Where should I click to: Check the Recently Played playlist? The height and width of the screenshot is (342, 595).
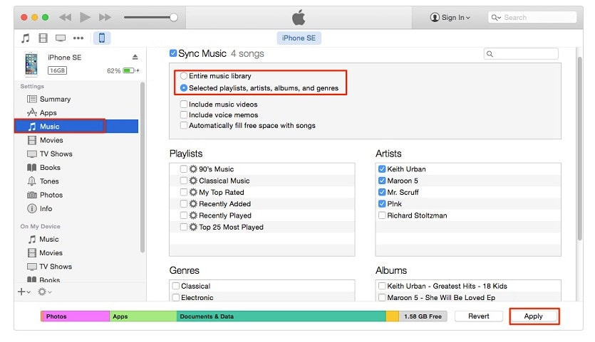(x=184, y=215)
